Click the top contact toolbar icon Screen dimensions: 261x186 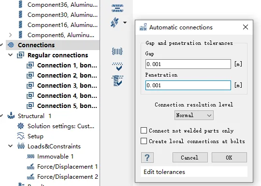117,8
